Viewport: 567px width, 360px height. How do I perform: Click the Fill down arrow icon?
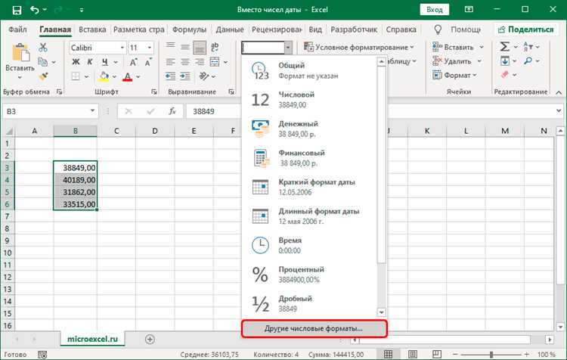505,61
